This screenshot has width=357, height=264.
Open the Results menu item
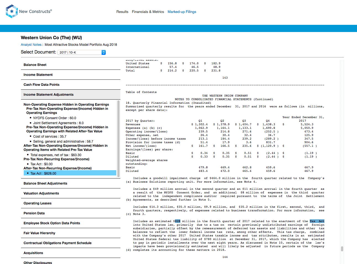122,12
